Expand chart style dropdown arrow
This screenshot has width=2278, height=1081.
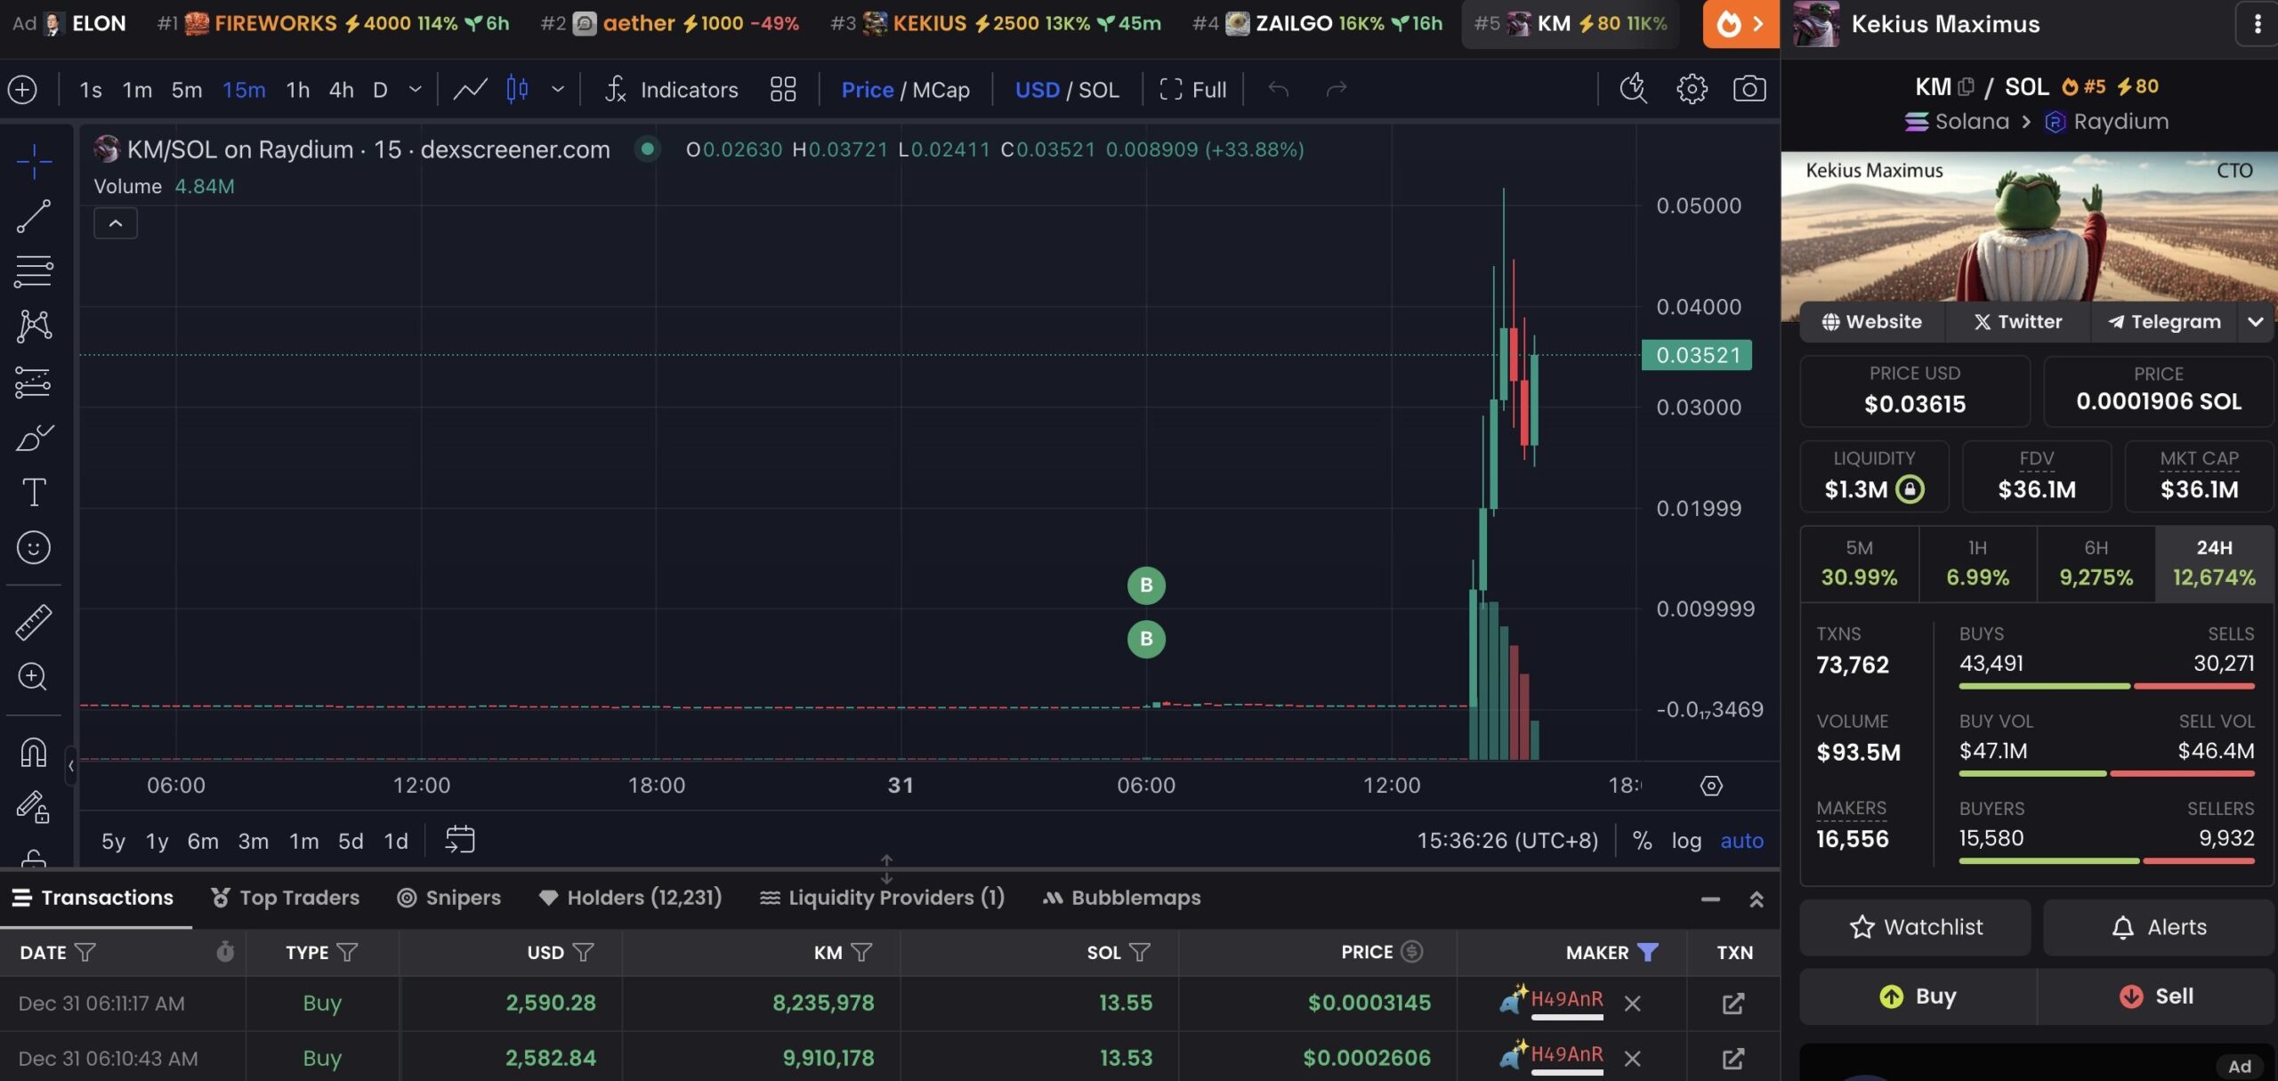[558, 89]
